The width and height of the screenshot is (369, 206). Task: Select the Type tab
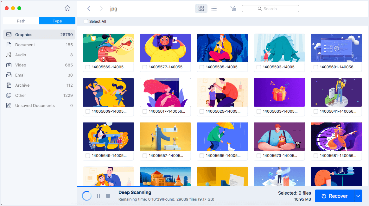[57, 21]
